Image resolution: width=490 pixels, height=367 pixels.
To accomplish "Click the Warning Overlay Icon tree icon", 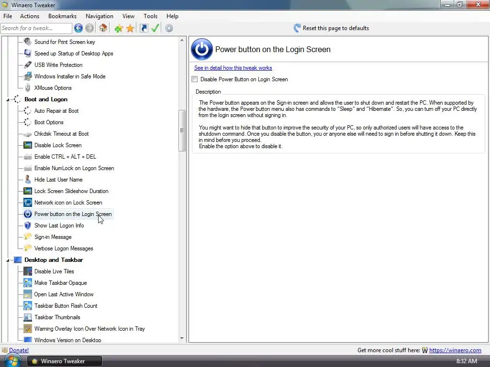I will pos(28,329).
